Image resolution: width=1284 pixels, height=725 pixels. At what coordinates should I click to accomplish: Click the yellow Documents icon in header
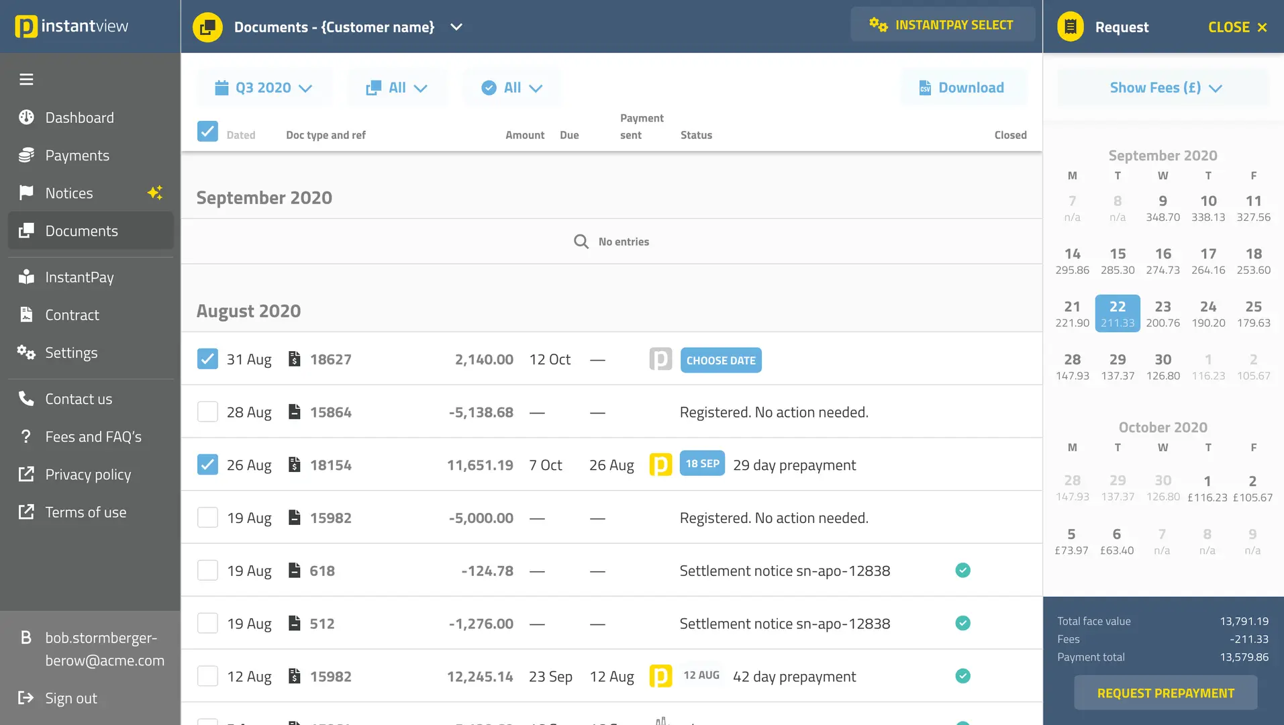(x=207, y=27)
